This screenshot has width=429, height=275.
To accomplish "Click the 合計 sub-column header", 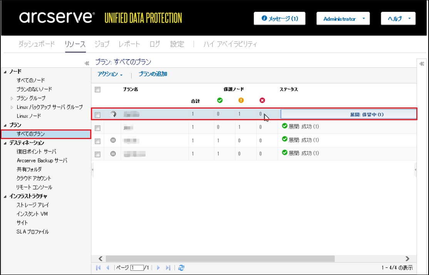I will pyautogui.click(x=195, y=101).
